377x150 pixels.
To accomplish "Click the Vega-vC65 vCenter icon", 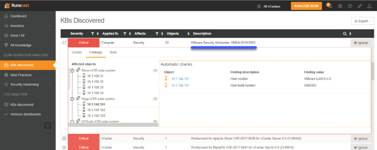I will (78, 98).
